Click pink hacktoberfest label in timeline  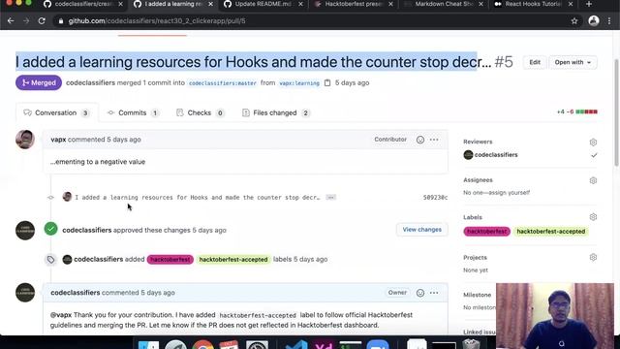coord(170,260)
